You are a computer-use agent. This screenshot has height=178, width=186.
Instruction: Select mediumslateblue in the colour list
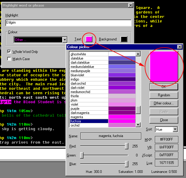(89, 67)
